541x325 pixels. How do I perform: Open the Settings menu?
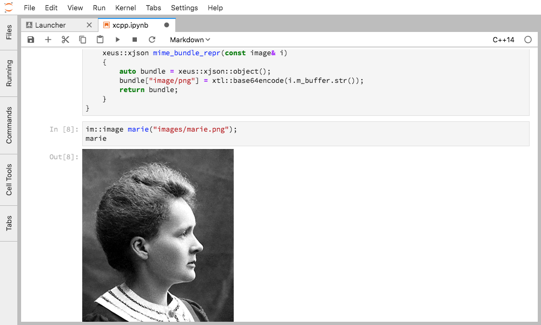pyautogui.click(x=184, y=8)
